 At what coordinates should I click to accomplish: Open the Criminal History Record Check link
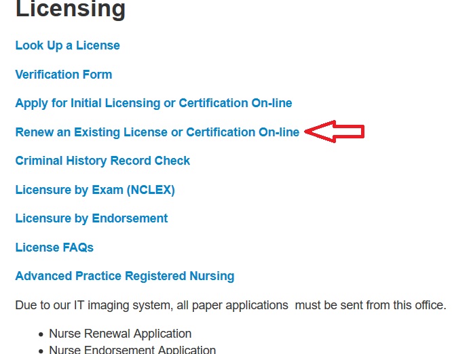[x=102, y=161]
